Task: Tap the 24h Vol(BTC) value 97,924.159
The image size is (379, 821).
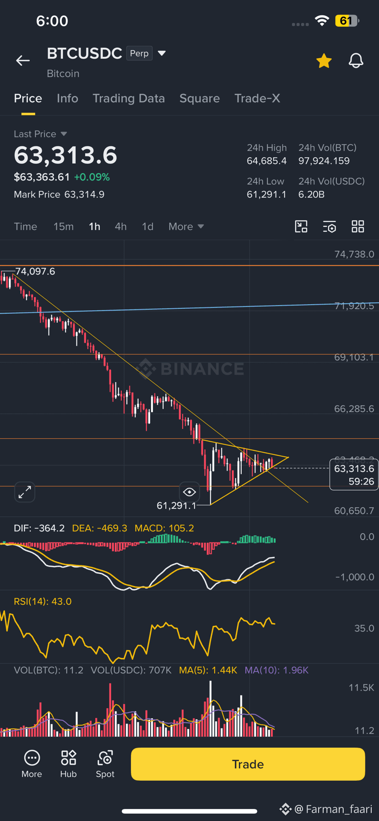Action: pyautogui.click(x=324, y=161)
